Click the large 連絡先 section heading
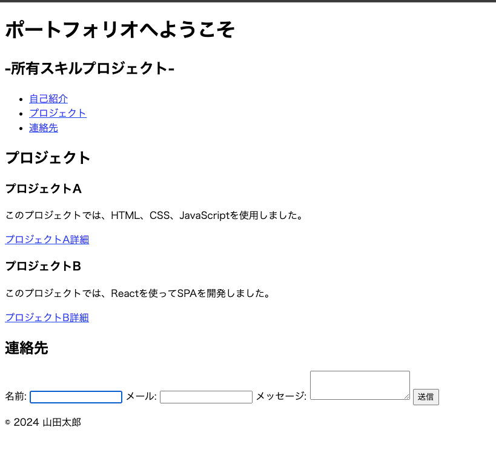This screenshot has width=496, height=450. pos(27,348)
